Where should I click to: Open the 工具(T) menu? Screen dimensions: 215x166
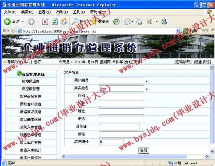(x=78, y=12)
